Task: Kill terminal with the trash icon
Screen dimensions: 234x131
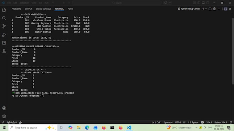Action: [214, 9]
